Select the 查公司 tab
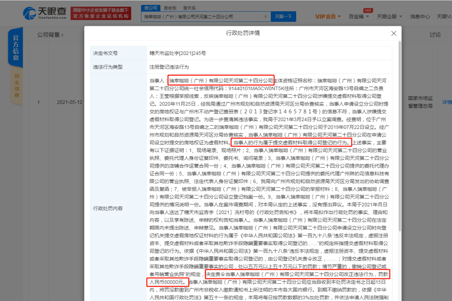Image resolution: width=452 pixels, height=301 pixels. pos(151,8)
